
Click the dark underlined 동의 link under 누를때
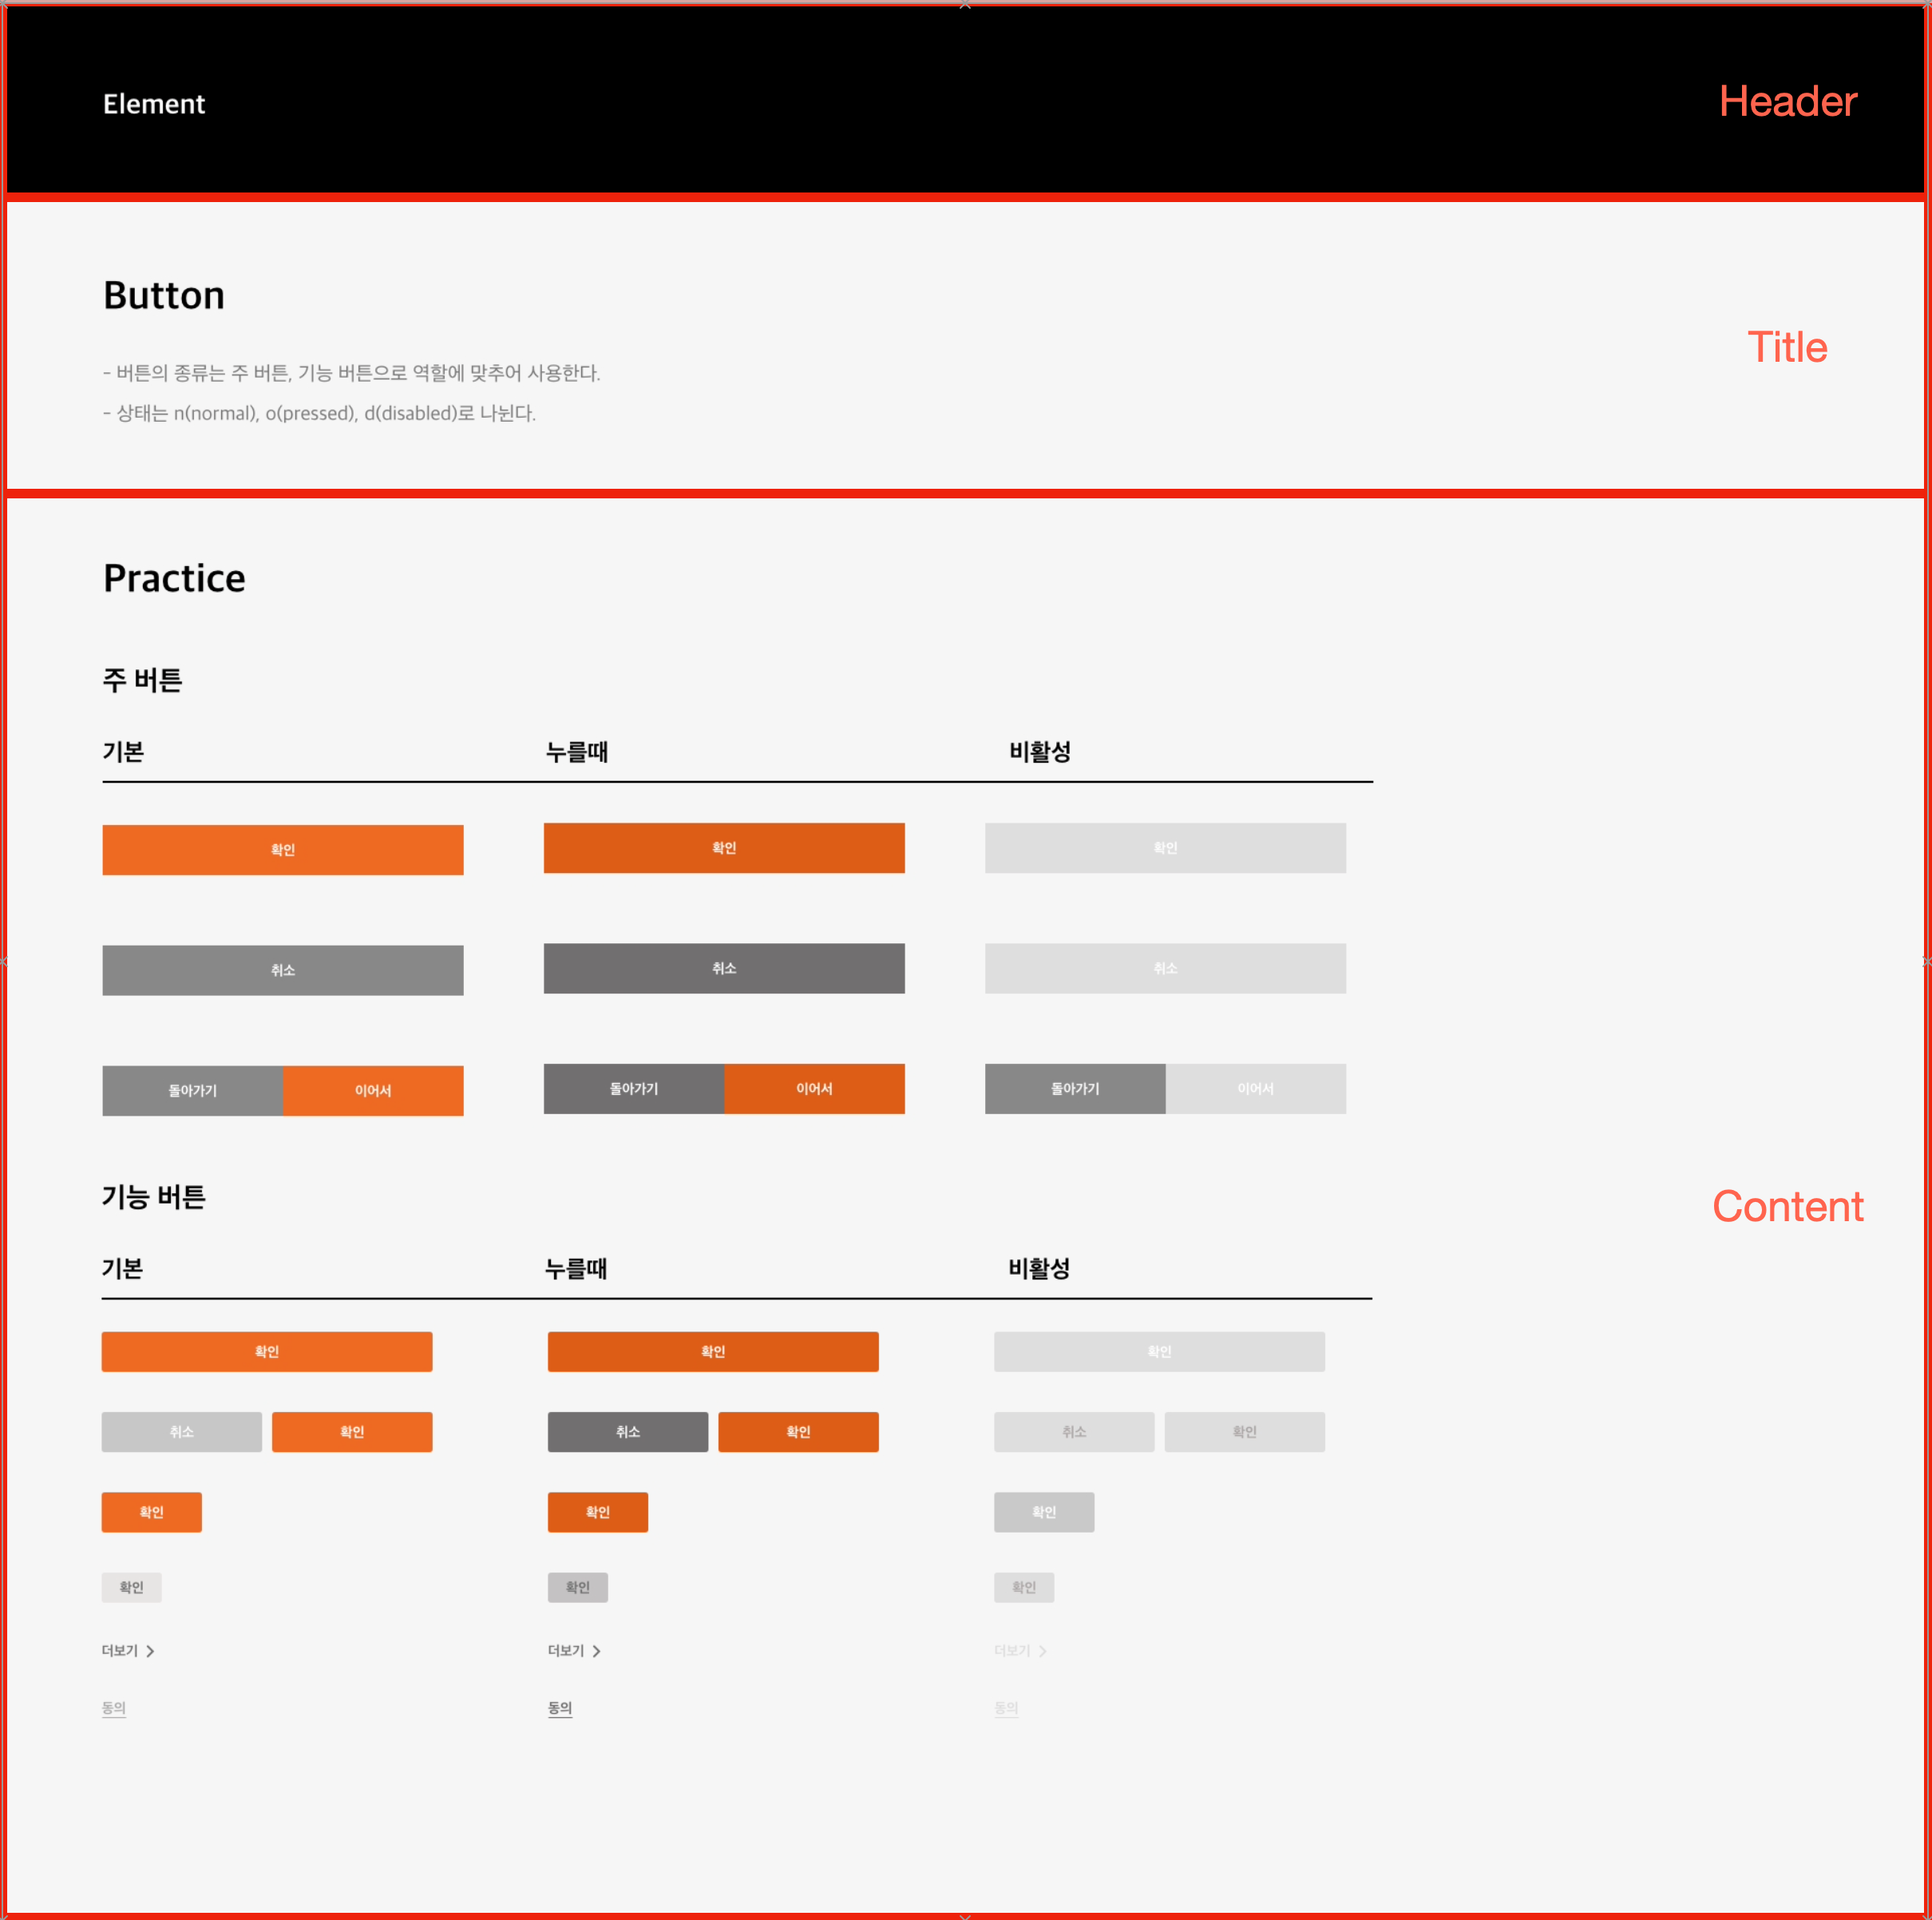pos(560,1708)
